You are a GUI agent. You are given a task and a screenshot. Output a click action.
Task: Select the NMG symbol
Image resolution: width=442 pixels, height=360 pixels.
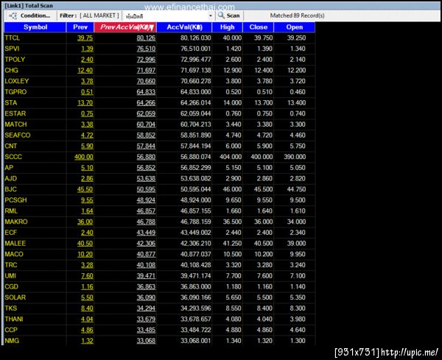tap(12, 341)
